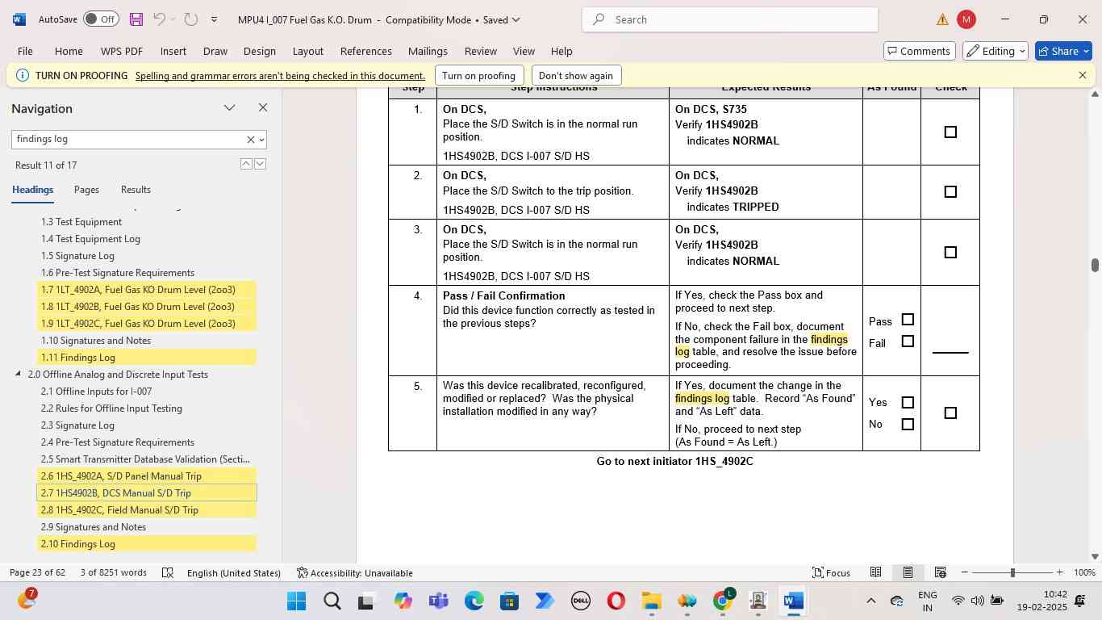Viewport: 1102px width, 620px height.
Task: Click the zoom slider handle
Action: click(1012, 573)
